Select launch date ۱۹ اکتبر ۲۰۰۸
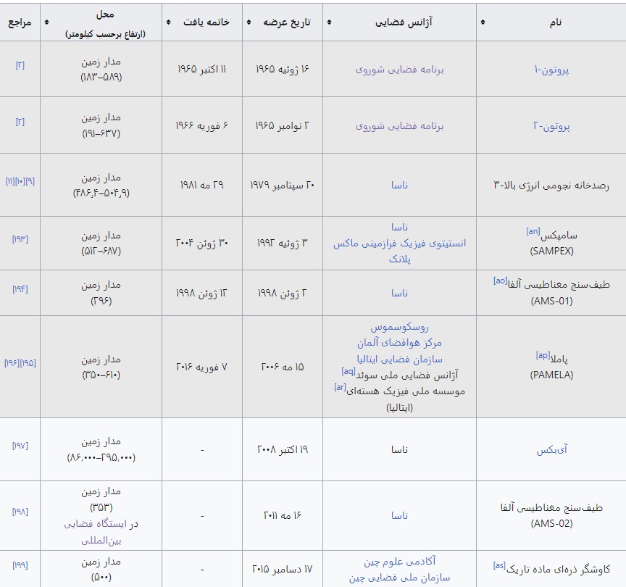Image resolution: width=626 pixels, height=587 pixels. tap(283, 449)
